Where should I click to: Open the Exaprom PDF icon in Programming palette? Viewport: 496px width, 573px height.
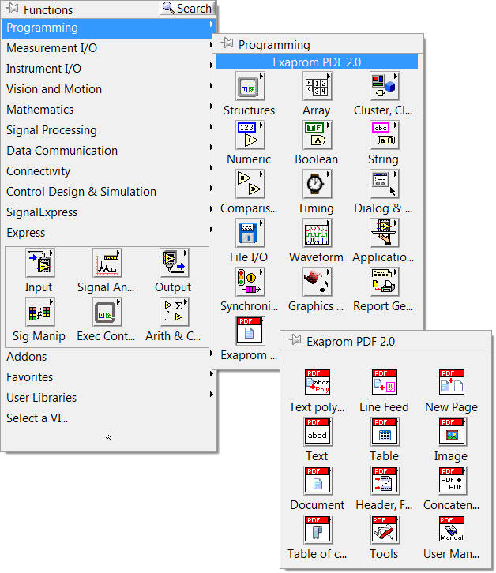coord(250,331)
